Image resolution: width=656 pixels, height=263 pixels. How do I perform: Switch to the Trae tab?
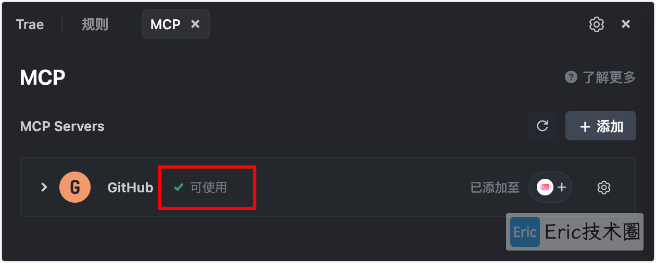(x=30, y=24)
